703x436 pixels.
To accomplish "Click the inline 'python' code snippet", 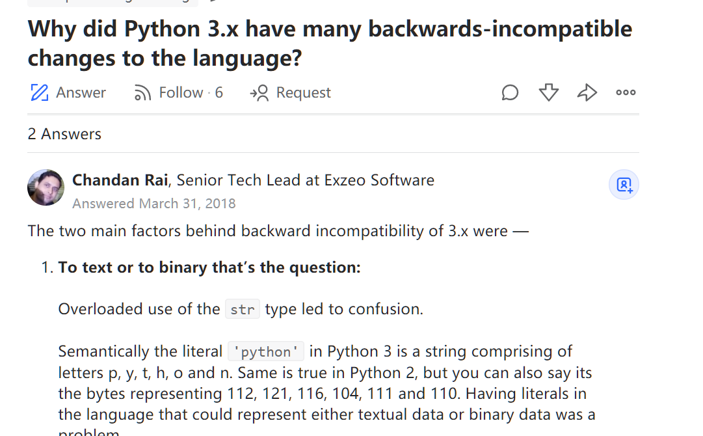I will pyautogui.click(x=265, y=351).
